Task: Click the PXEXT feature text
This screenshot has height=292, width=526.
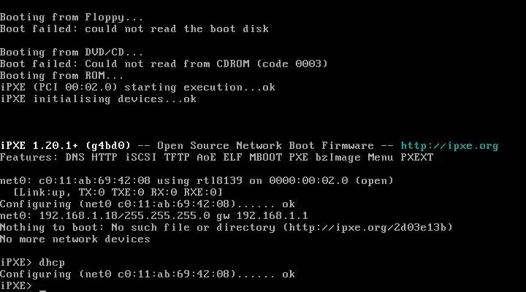Action: [x=417, y=158]
